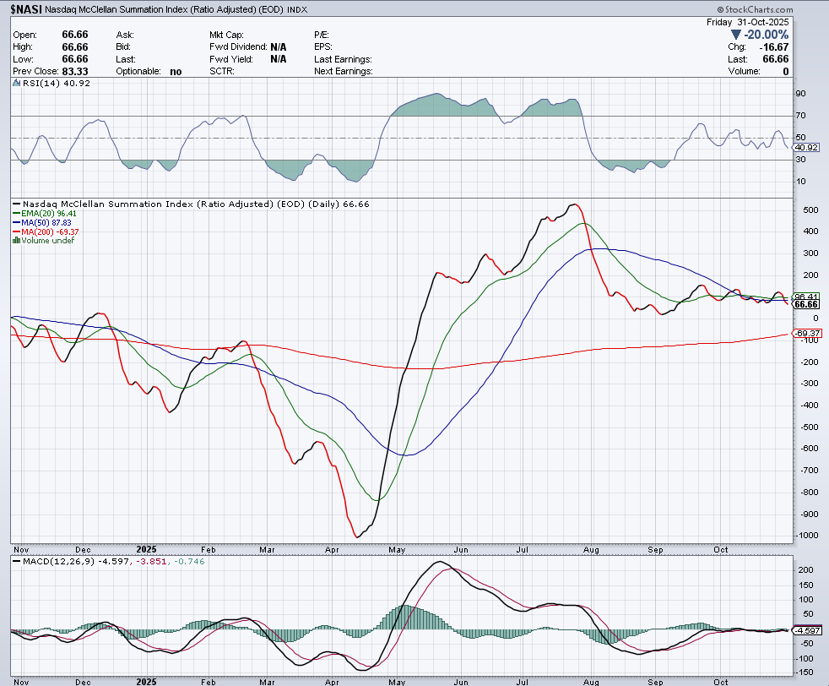This screenshot has height=686, width=829.
Task: Click the High value 66.66
Action: click(75, 47)
